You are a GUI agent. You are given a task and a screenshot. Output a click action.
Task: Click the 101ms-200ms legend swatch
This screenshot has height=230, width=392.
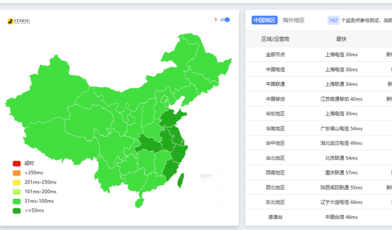16,192
